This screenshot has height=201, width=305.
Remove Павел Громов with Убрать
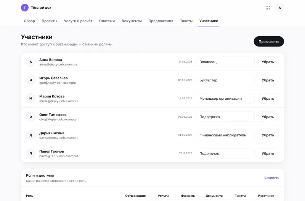pyautogui.click(x=268, y=153)
